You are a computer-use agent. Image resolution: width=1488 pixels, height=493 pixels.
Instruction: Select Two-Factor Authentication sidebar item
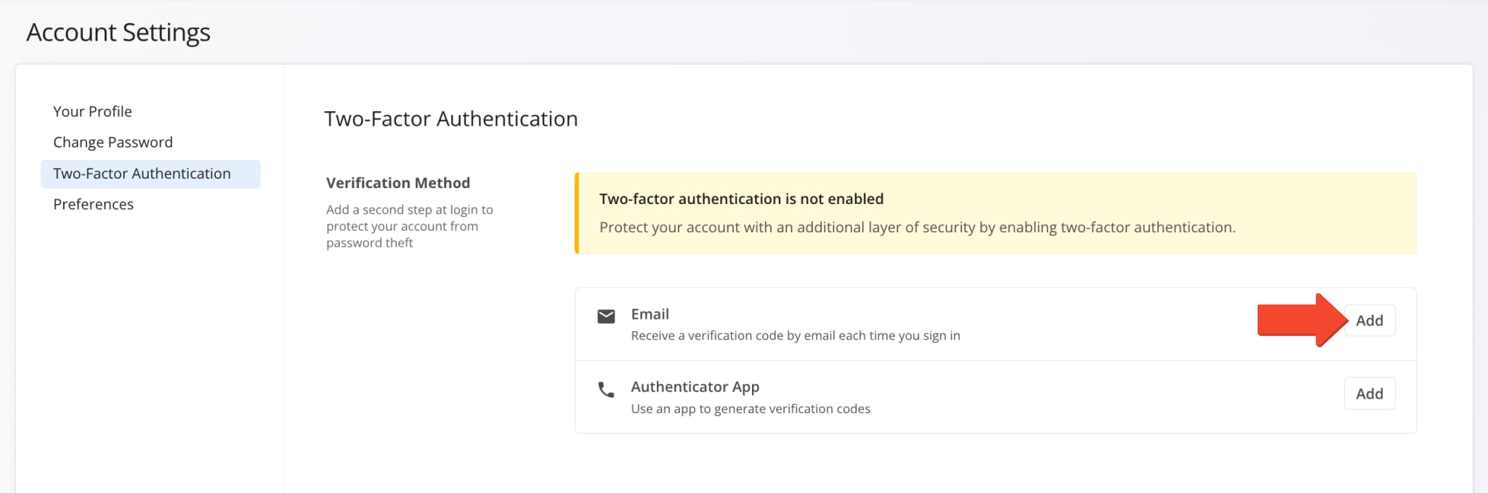coord(150,174)
